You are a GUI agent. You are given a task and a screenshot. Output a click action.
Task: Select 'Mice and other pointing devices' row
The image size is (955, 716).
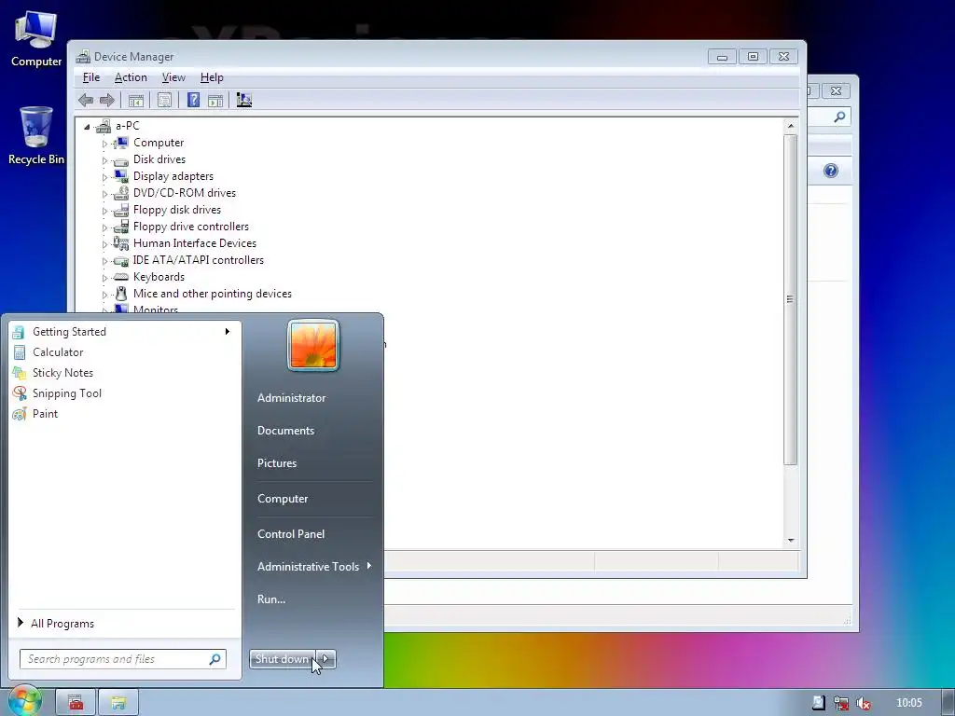212,294
